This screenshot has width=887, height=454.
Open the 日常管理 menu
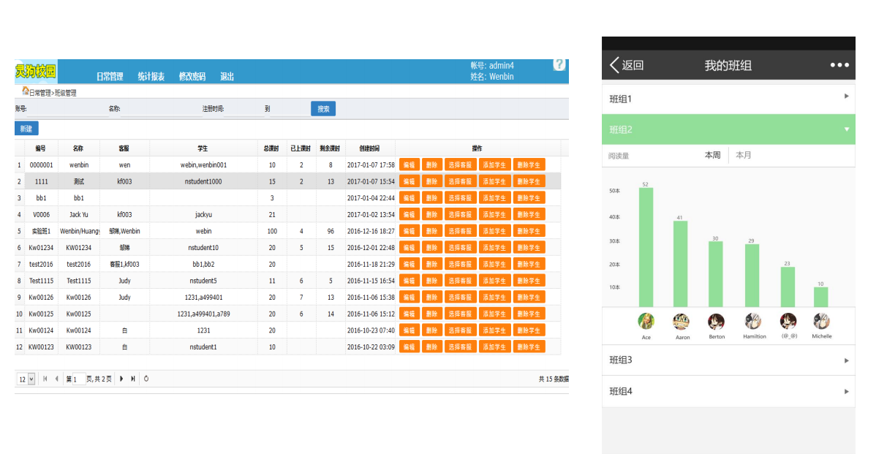click(x=110, y=76)
